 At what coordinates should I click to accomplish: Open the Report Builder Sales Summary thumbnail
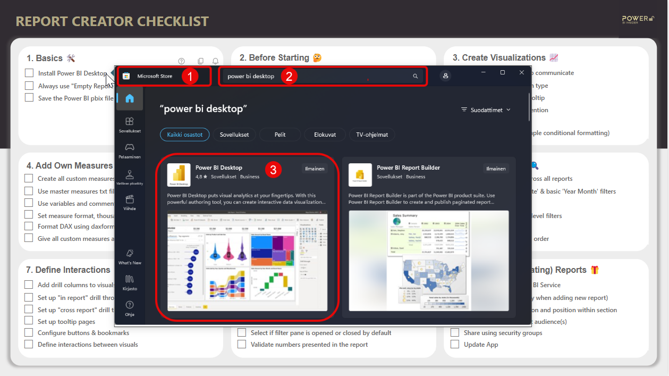tap(429, 261)
